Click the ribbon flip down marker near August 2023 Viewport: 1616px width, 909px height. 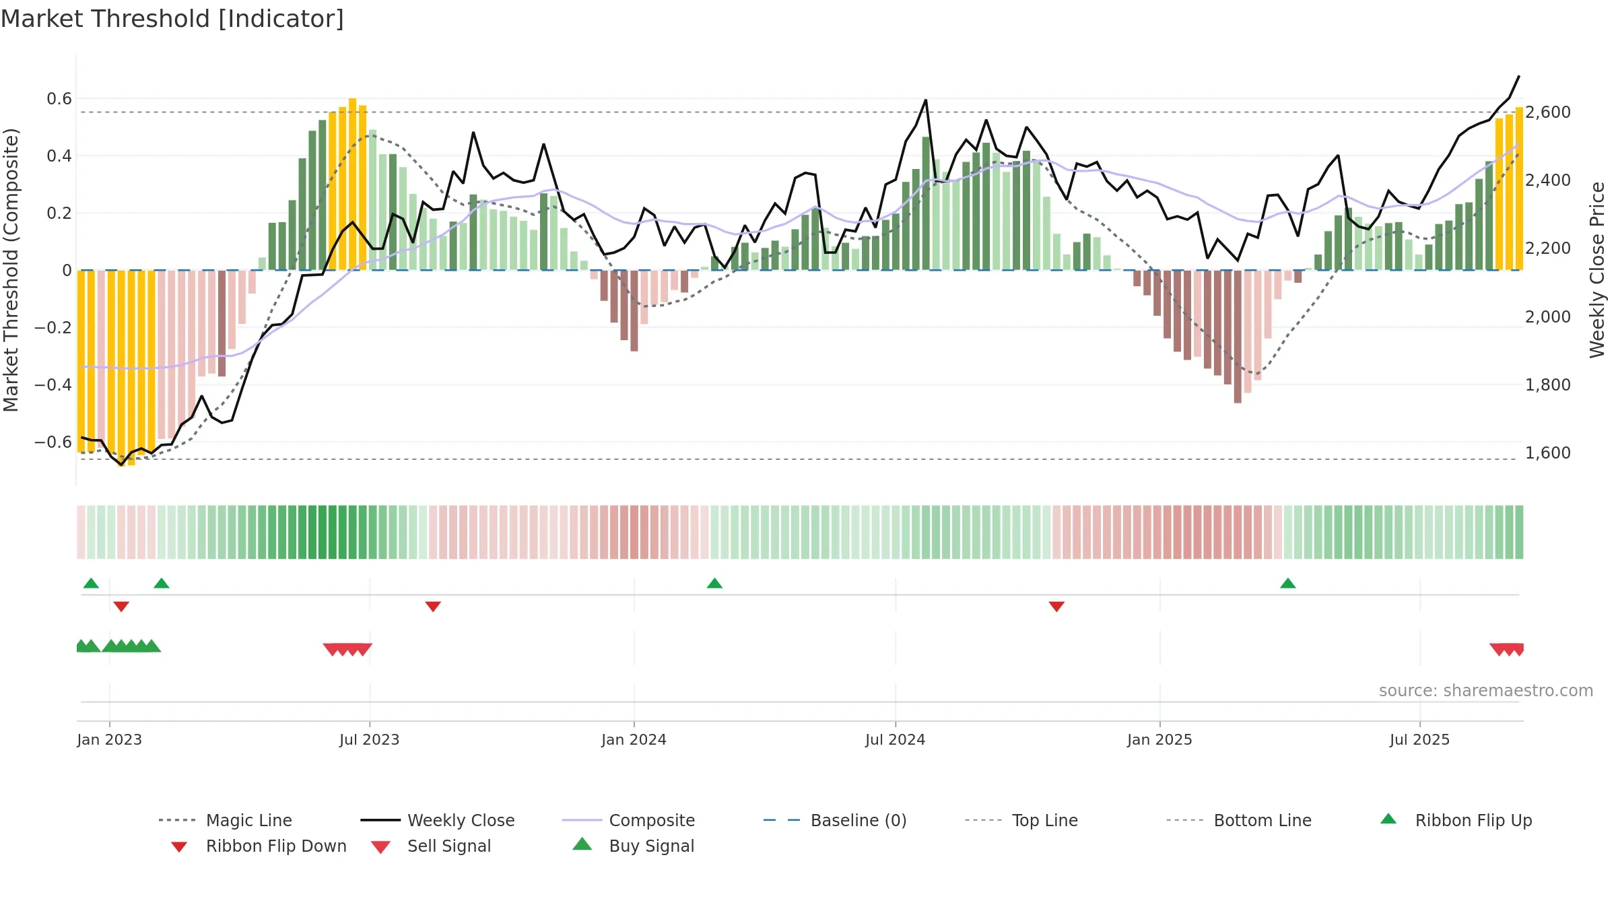(433, 607)
